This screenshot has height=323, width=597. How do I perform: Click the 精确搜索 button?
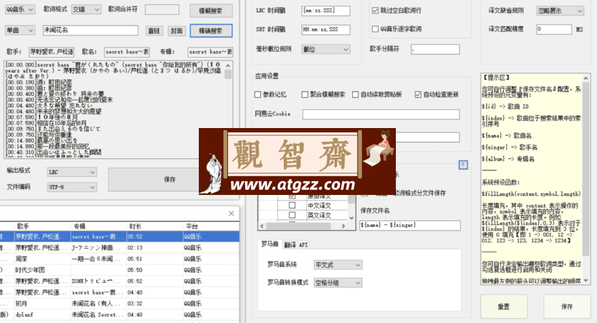click(x=211, y=31)
